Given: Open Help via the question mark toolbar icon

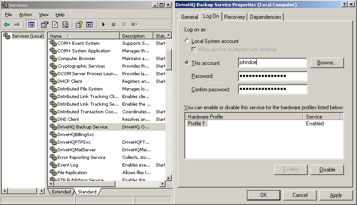Looking at the screenshot, I should pyautogui.click(x=79, y=25).
